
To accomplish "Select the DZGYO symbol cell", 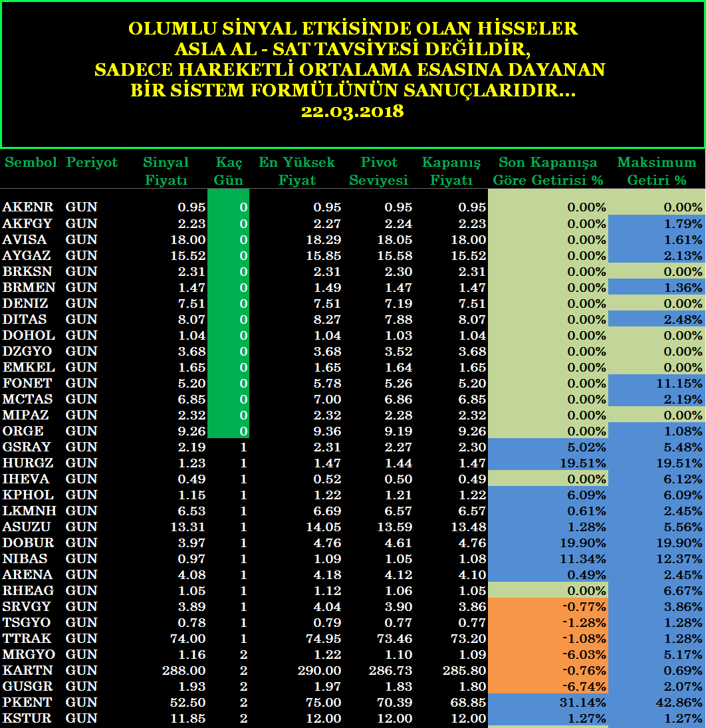I will pyautogui.click(x=27, y=351).
